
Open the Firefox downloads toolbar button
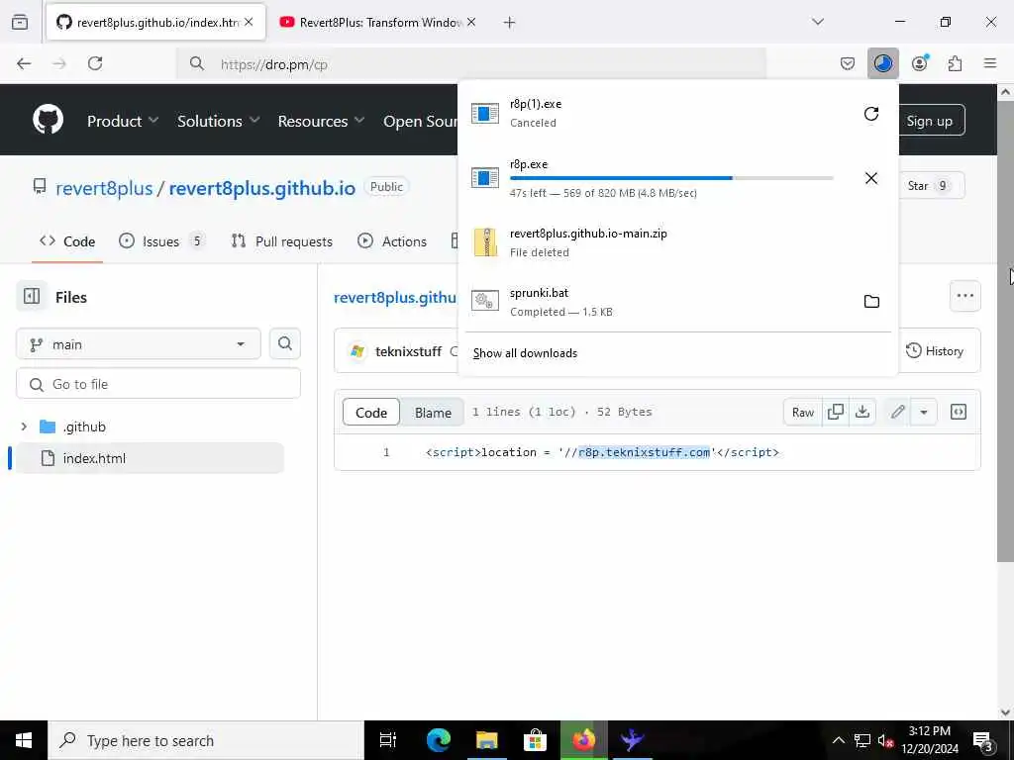pos(882,63)
